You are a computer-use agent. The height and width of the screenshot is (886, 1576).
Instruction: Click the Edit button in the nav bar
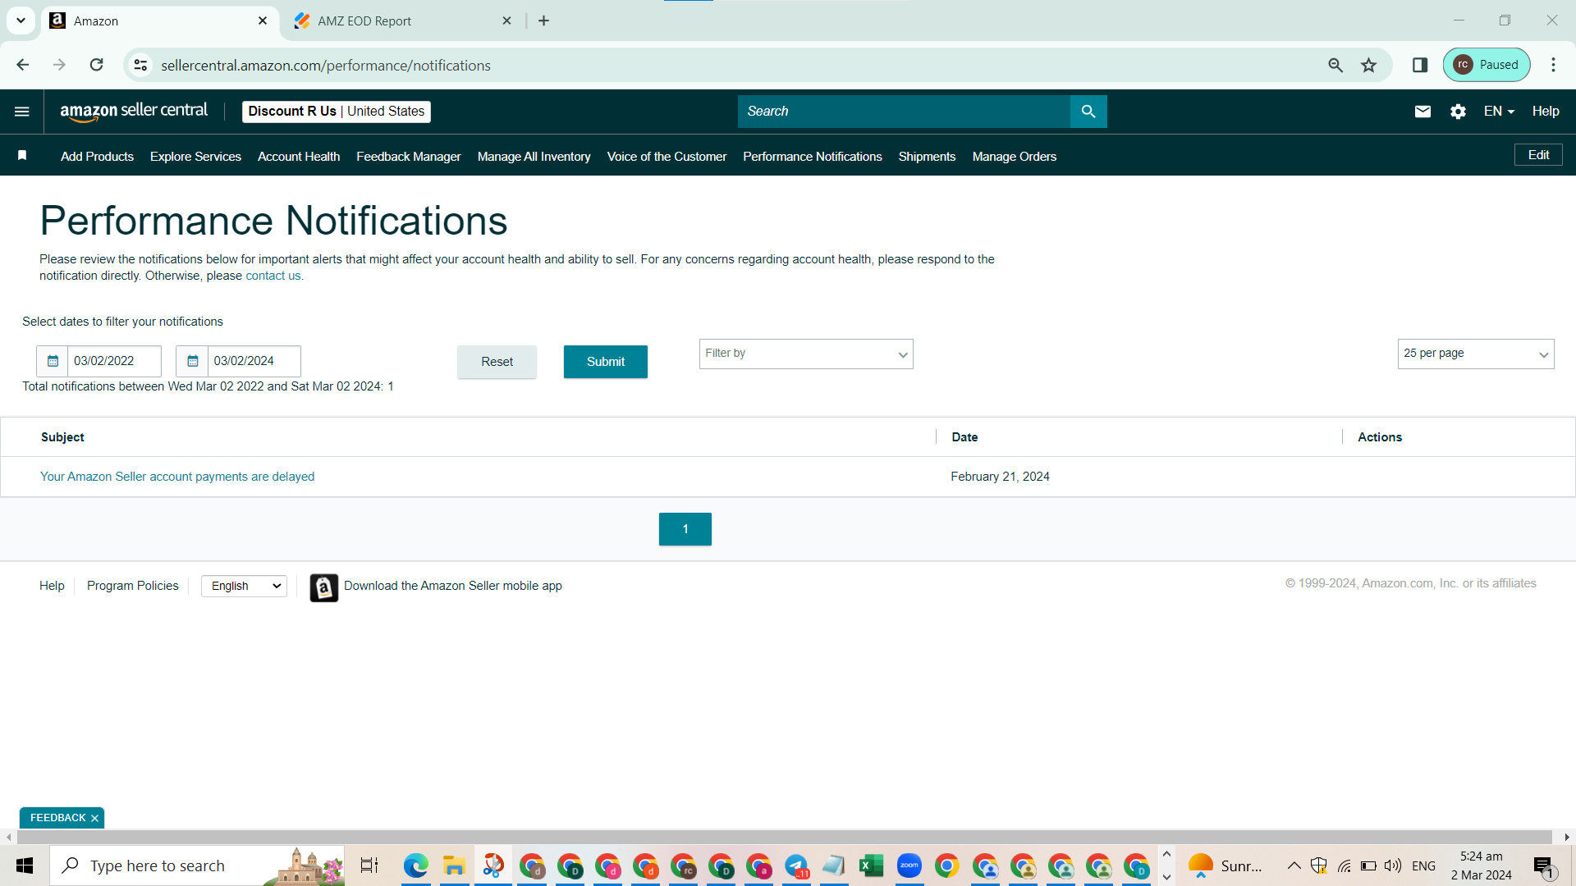[x=1538, y=155]
